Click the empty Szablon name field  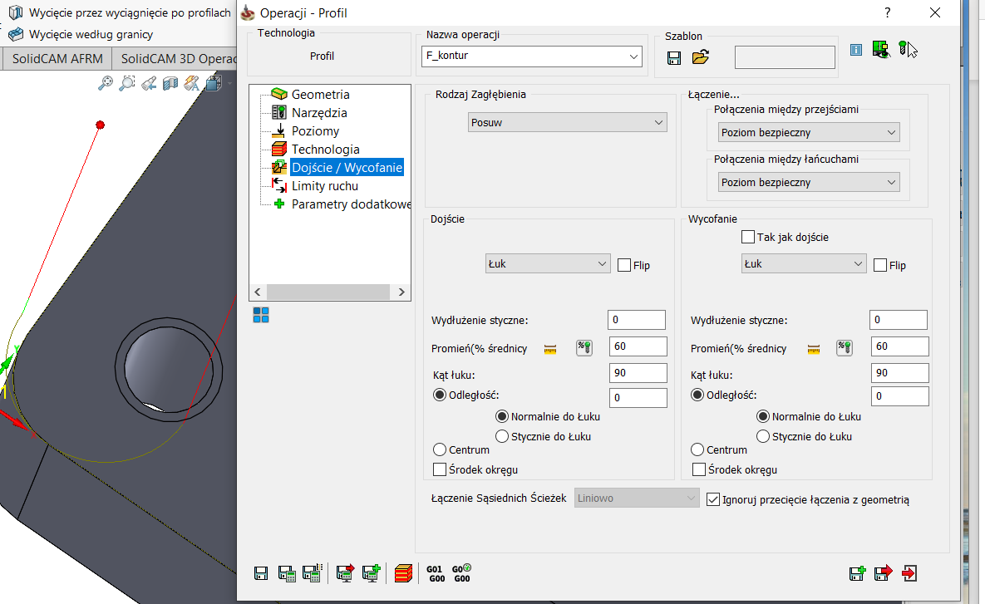pyautogui.click(x=785, y=58)
